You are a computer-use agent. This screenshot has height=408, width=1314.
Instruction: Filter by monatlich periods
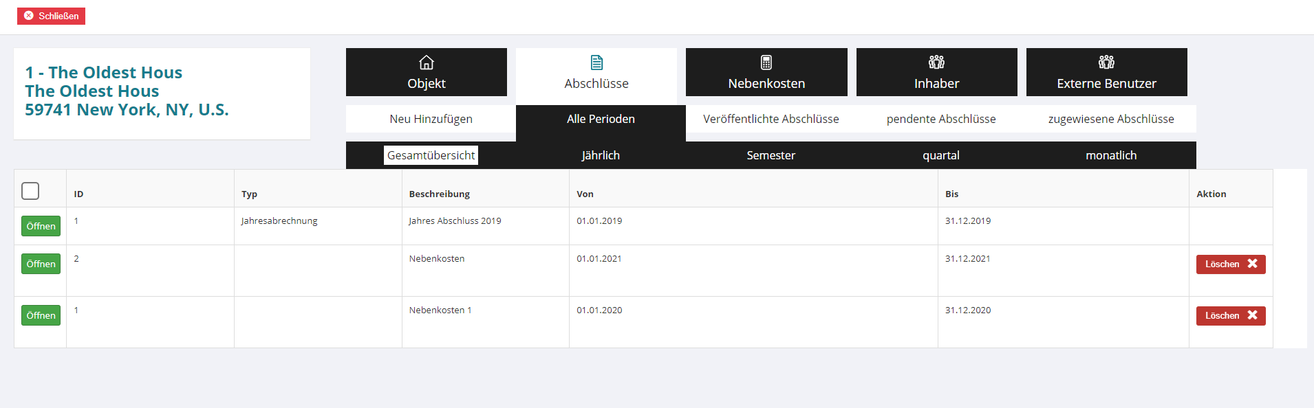click(x=1111, y=155)
